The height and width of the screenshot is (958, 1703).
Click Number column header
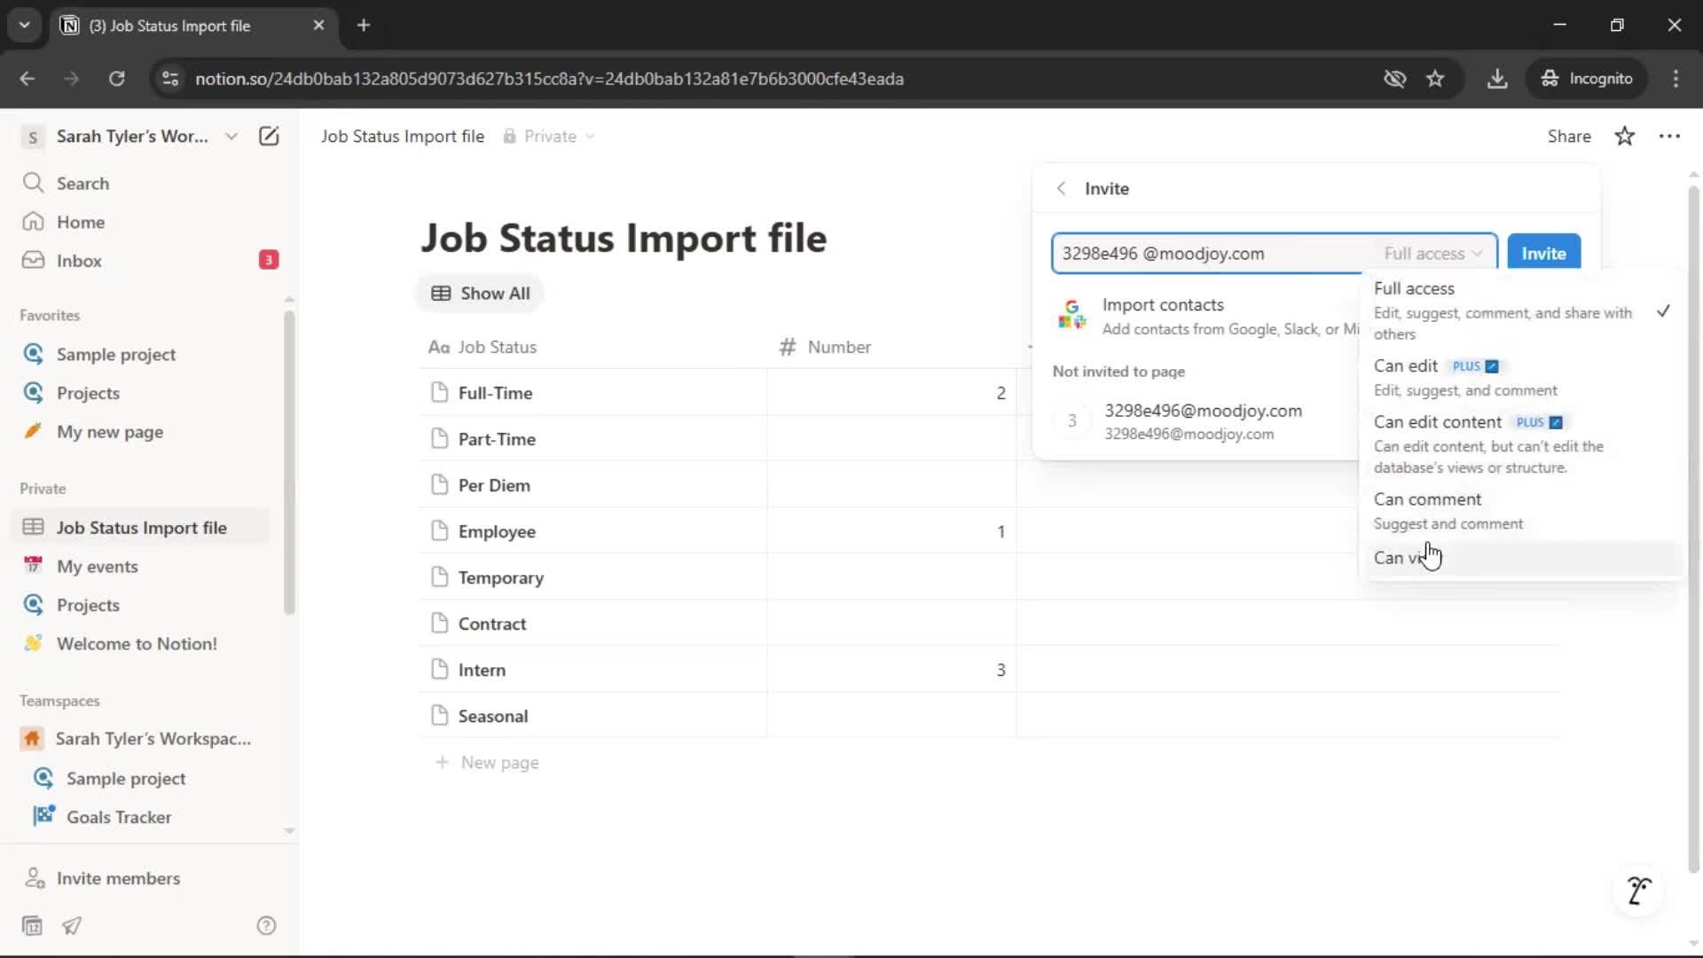pos(891,347)
